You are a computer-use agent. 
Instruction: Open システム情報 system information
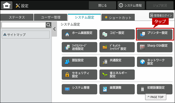[131, 5]
